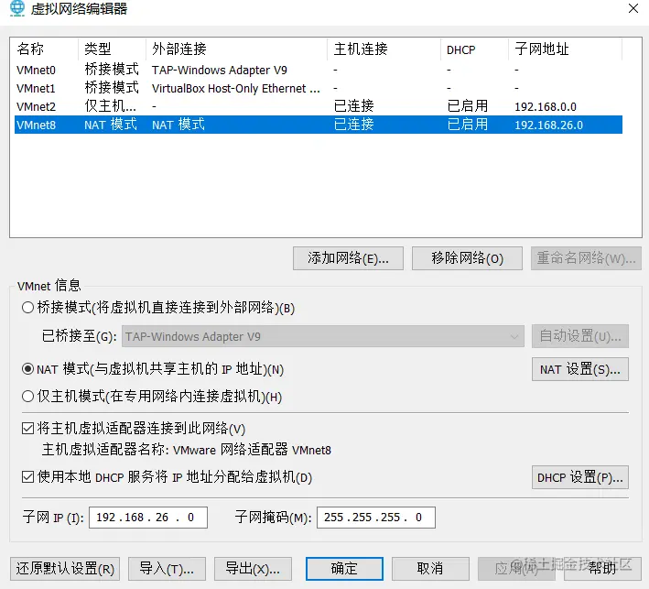
Task: Select the 桥接模式 radio button
Action: [x=27, y=308]
